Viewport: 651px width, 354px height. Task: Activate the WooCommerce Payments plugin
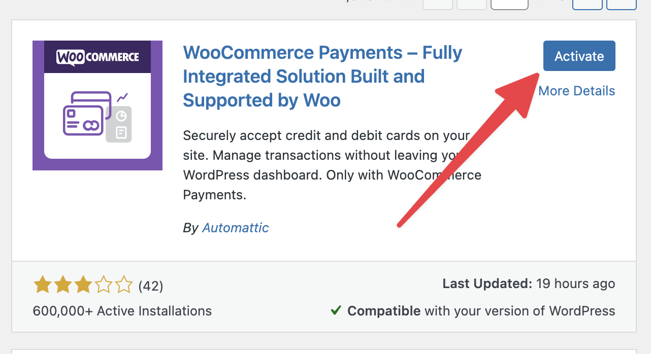(579, 56)
